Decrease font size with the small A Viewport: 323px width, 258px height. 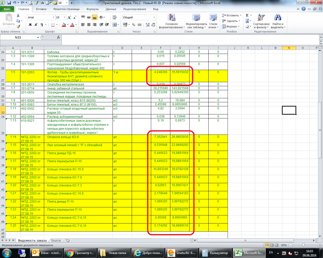coord(75,17)
